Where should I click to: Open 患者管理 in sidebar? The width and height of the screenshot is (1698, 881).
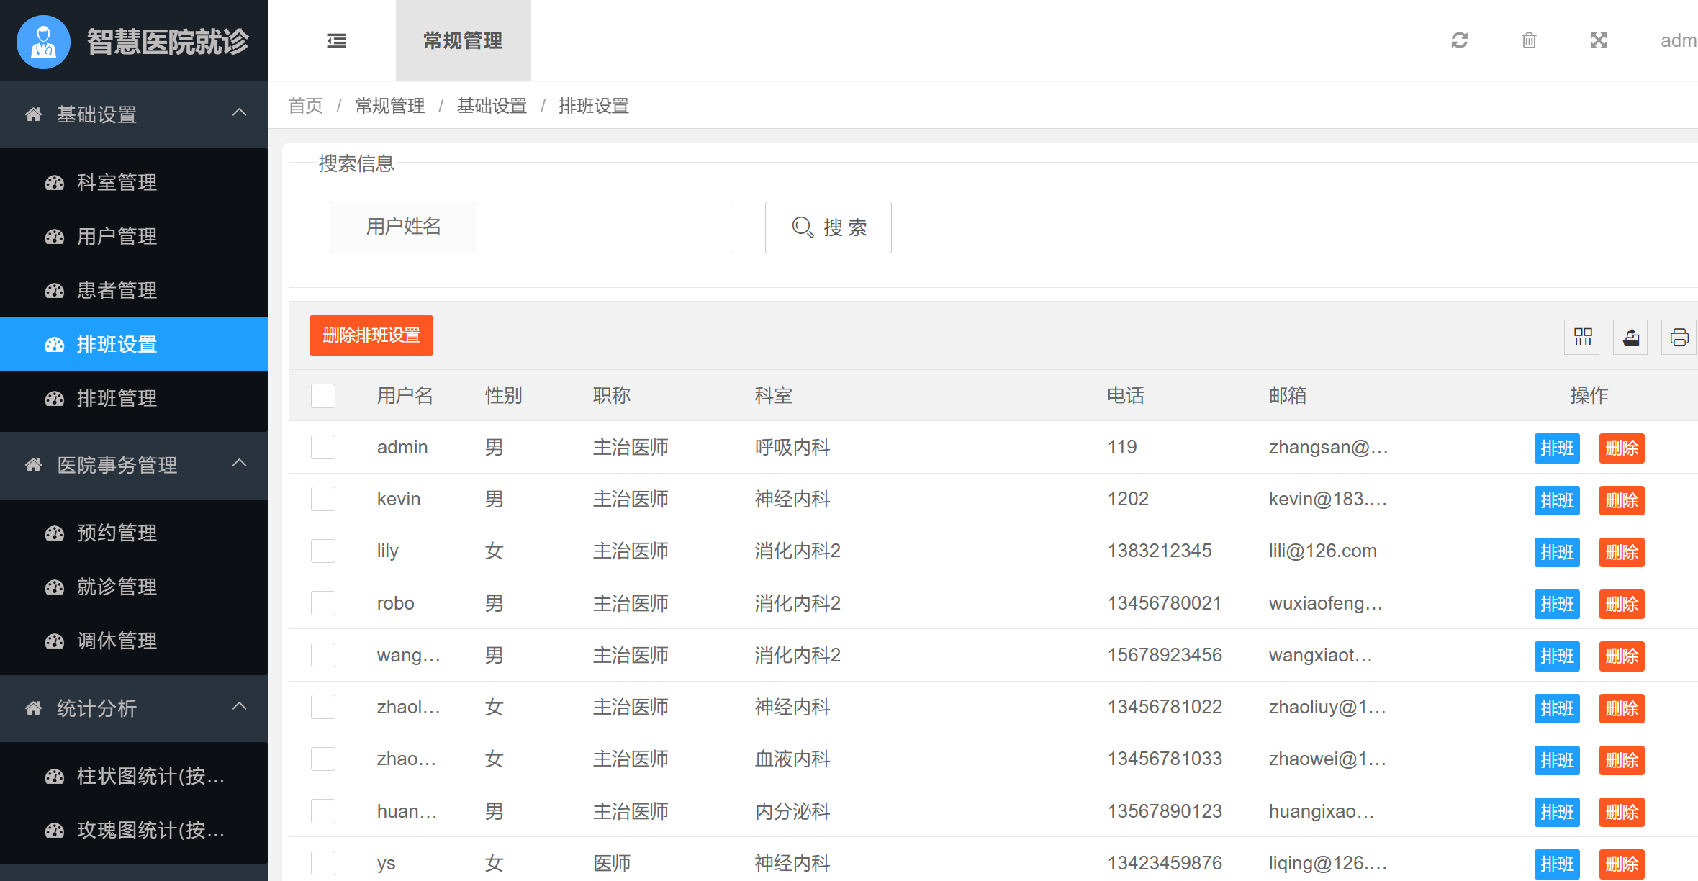(x=134, y=291)
